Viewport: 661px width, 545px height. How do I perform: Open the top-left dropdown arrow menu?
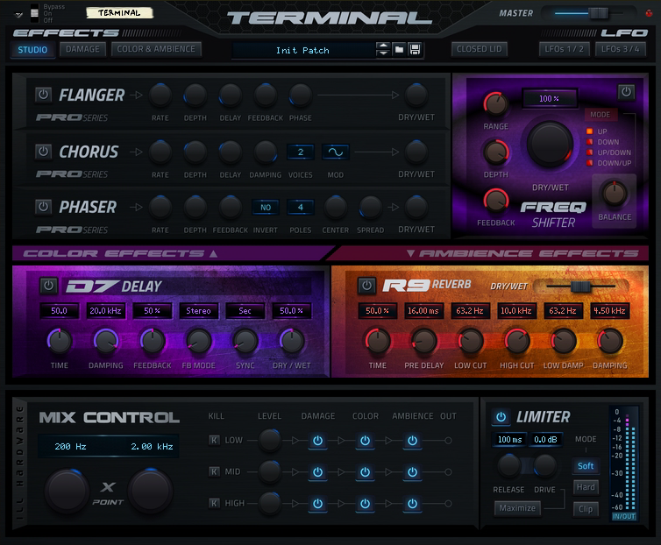tap(18, 15)
